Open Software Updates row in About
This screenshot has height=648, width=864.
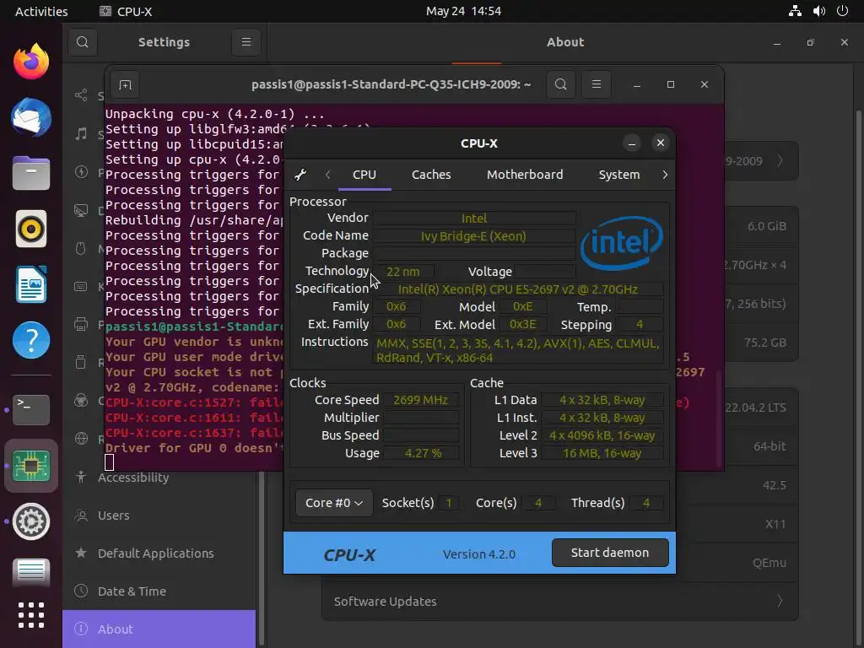tap(560, 601)
